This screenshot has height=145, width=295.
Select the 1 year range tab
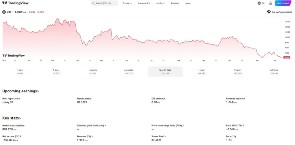click(x=201, y=72)
